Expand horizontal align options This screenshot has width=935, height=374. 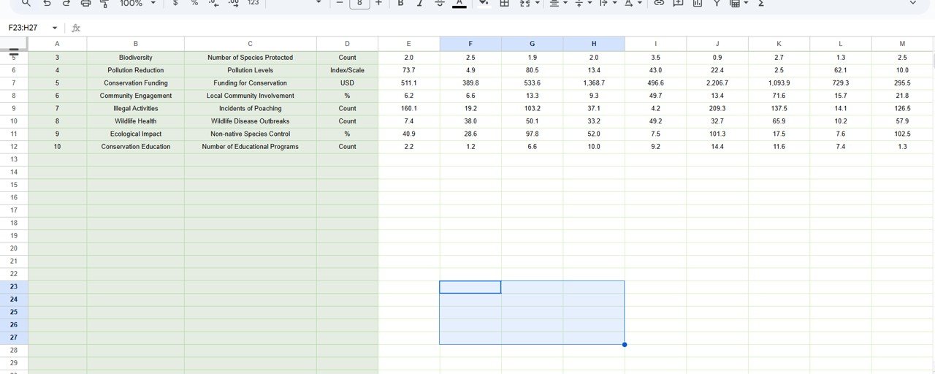(x=558, y=3)
